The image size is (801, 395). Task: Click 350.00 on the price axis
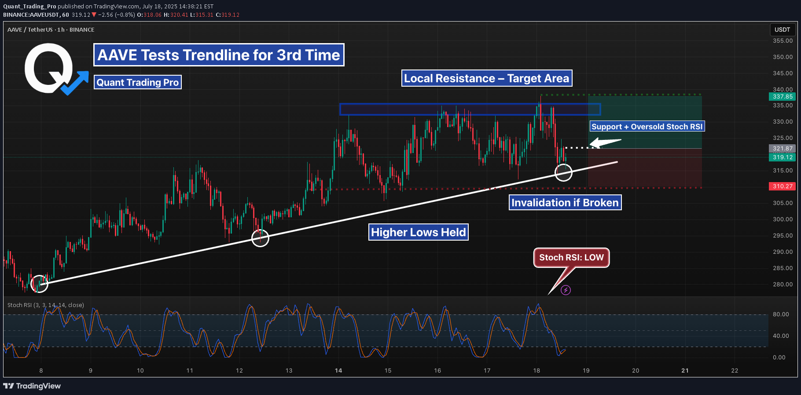783,57
